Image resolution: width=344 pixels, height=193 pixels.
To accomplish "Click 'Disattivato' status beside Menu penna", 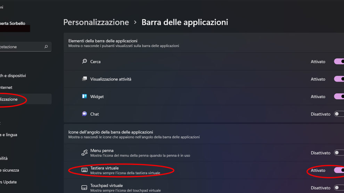I will tap(320, 153).
